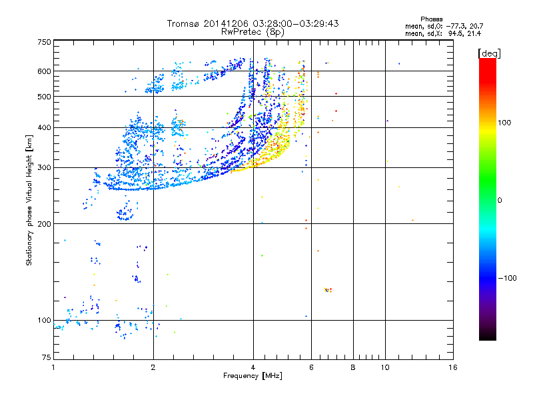Click the y-axis tick label '750'

pos(44,42)
